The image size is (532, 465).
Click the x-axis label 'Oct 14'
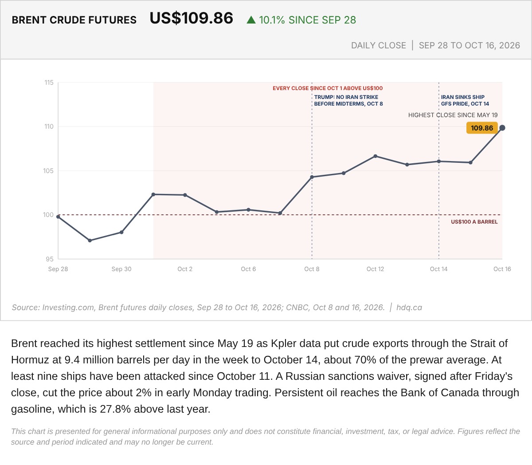pyautogui.click(x=439, y=269)
